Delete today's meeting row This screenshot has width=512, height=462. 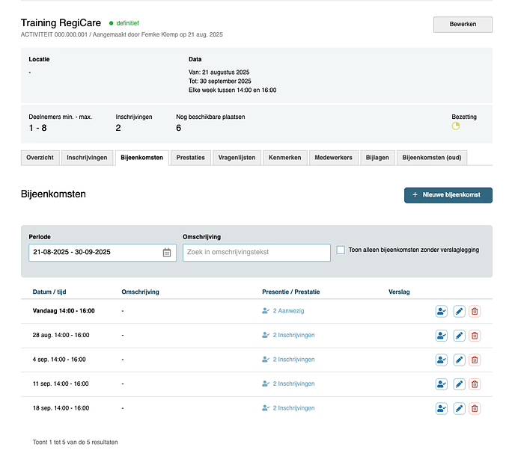pyautogui.click(x=475, y=311)
